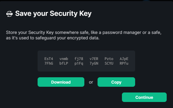Select the fj78 key segment
Screen dimensions: 173x108
coord(79,59)
